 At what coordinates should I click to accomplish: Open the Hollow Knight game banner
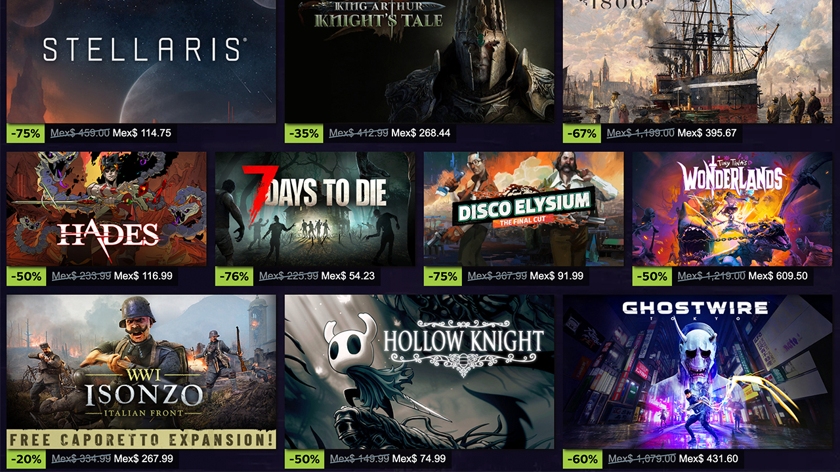(x=419, y=372)
